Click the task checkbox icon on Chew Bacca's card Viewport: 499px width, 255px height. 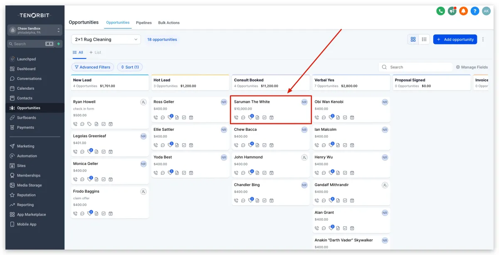264,145
